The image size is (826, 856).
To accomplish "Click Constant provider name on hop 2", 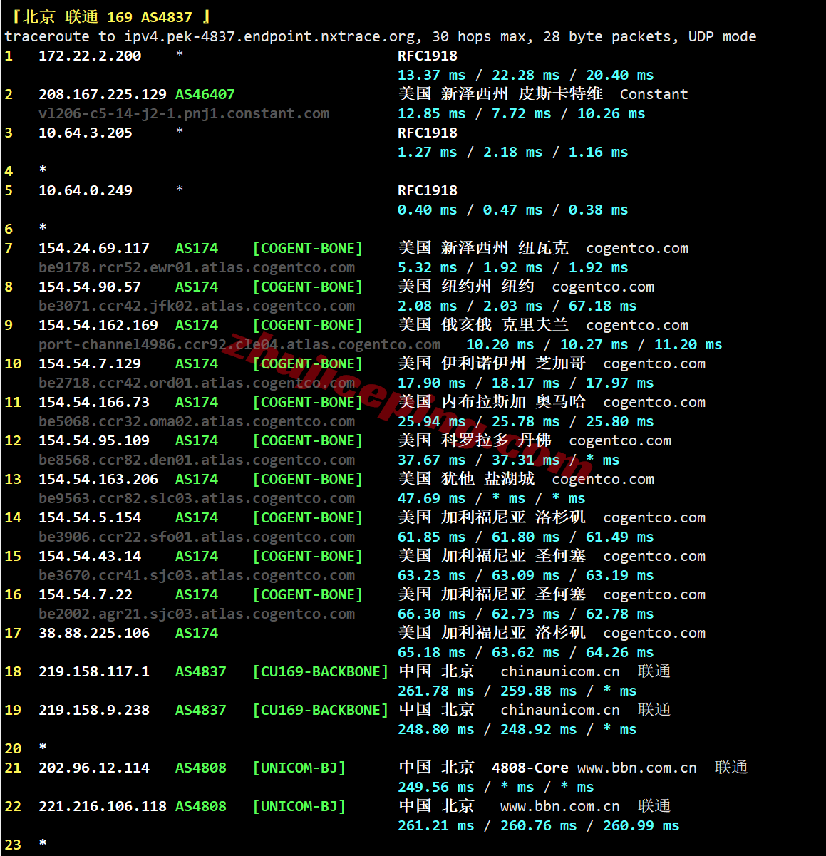I will pos(654,94).
